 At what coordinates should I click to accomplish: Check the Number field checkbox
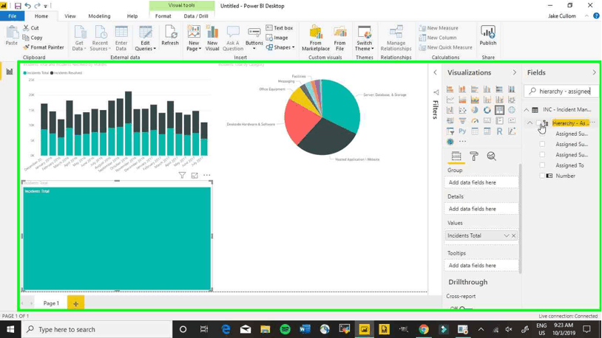coord(542,176)
